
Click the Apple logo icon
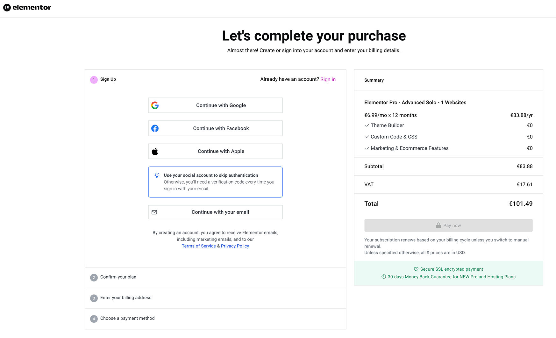pyautogui.click(x=155, y=152)
